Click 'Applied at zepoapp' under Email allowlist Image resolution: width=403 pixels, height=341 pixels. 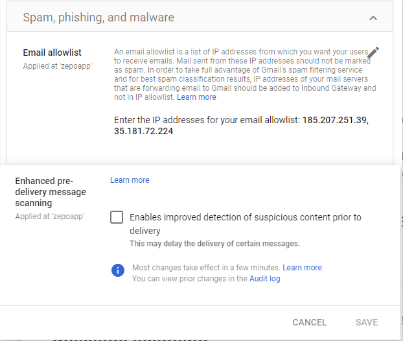click(58, 65)
